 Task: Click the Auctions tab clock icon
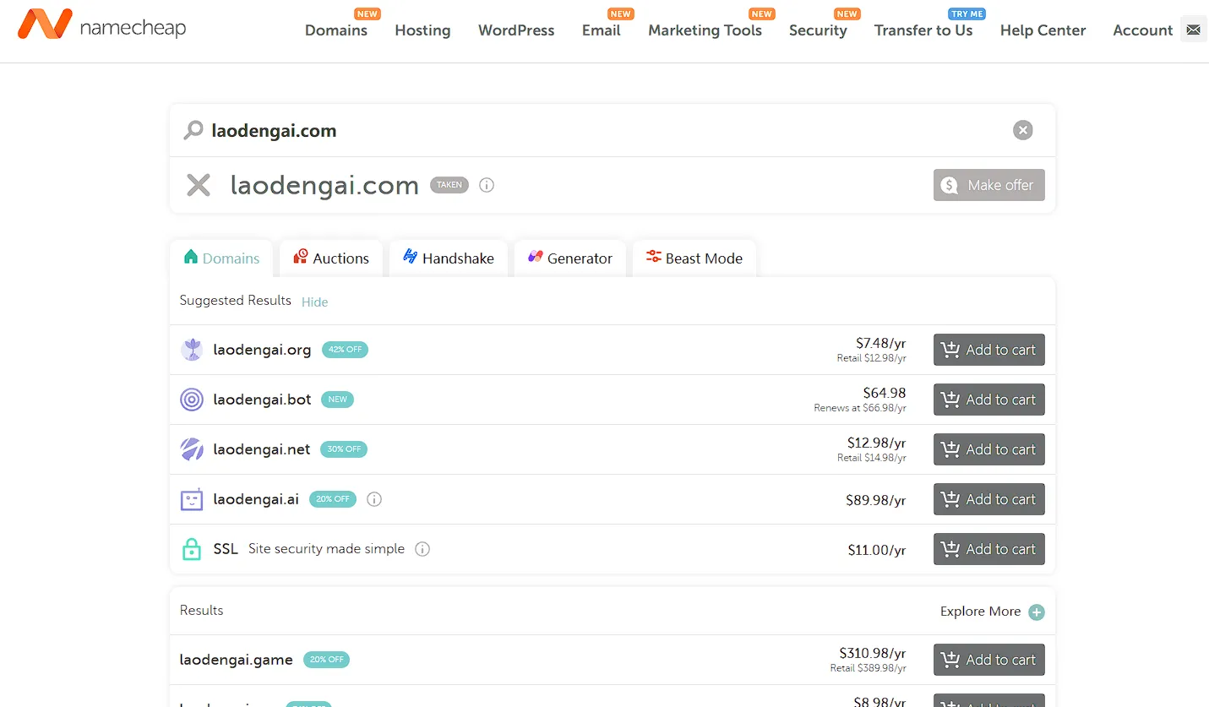click(300, 257)
